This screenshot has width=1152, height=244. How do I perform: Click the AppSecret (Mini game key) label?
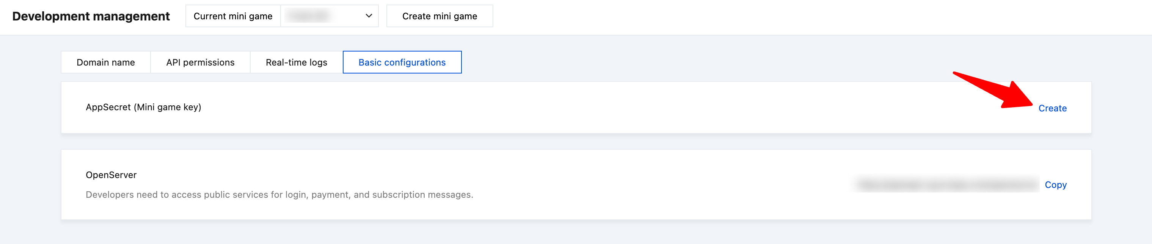point(143,107)
